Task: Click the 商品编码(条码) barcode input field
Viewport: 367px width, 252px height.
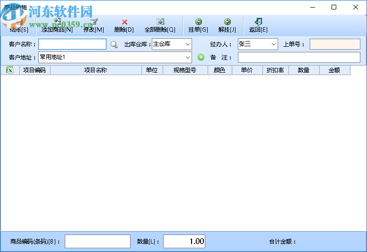Action: click(97, 241)
